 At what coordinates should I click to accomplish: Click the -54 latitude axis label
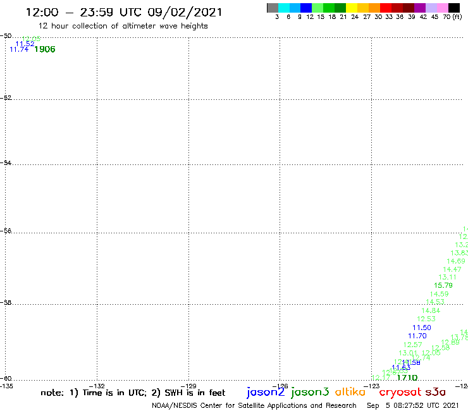pos(6,163)
